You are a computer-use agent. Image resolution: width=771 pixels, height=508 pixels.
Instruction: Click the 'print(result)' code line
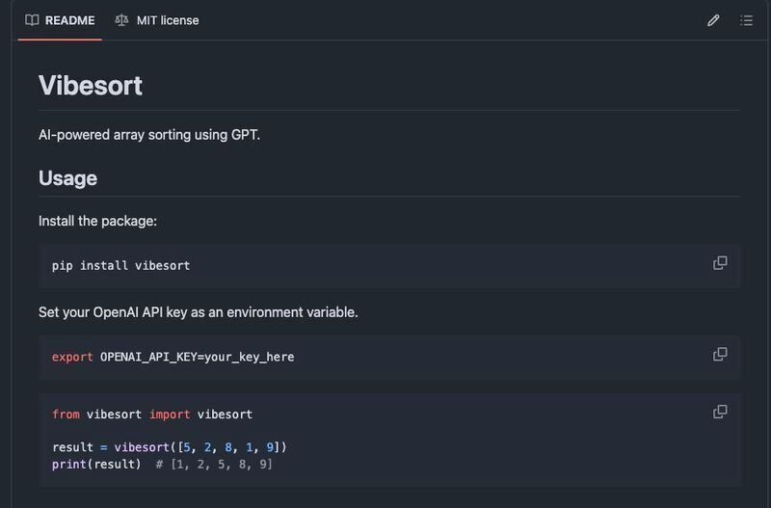(x=96, y=465)
